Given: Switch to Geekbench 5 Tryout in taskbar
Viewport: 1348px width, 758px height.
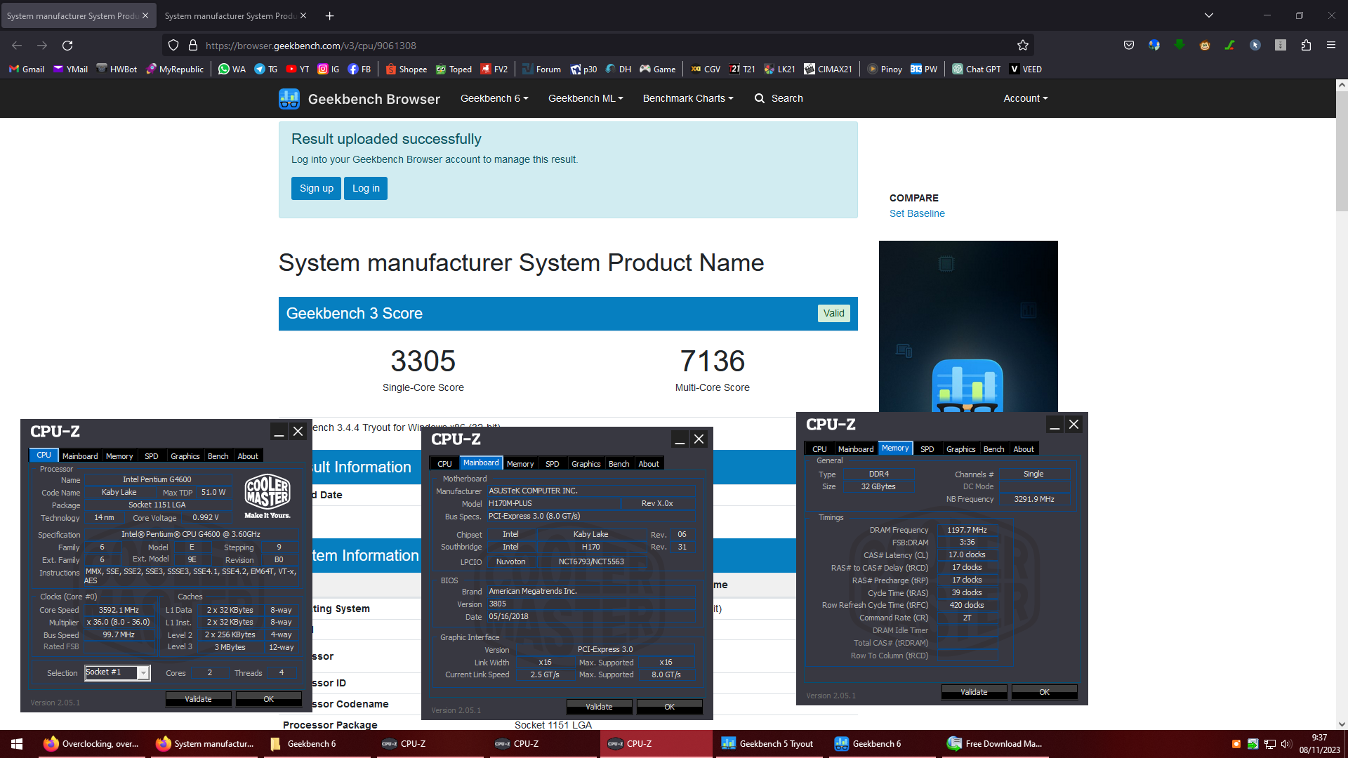Looking at the screenshot, I should [767, 744].
